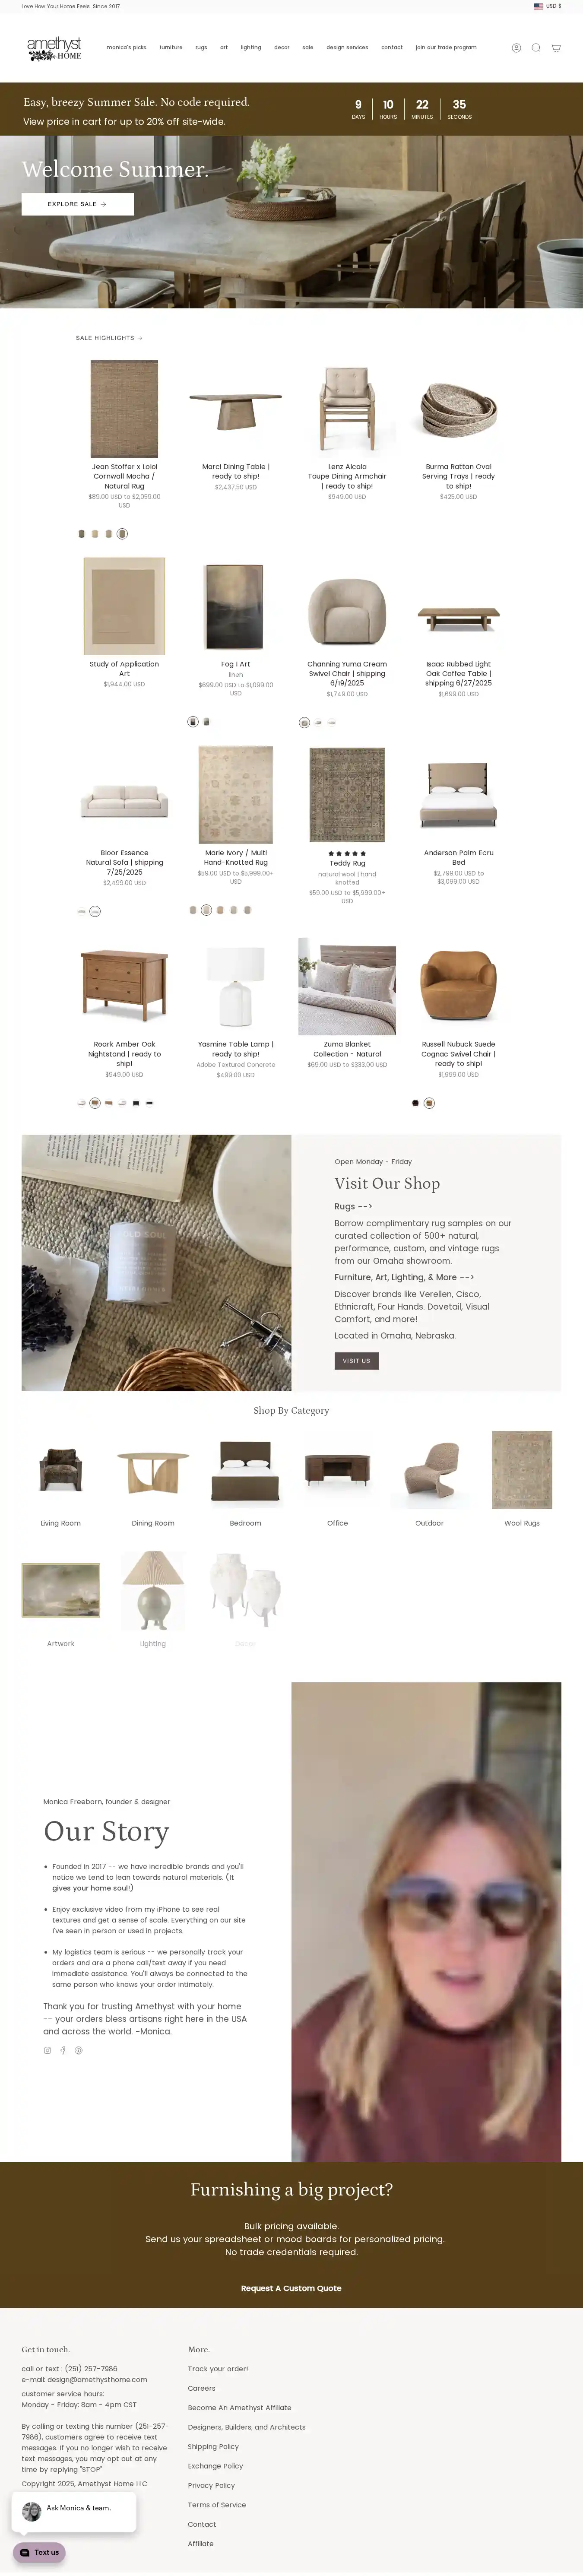Open the rugs menu item
Screen dimensions: 583x2576
201,48
